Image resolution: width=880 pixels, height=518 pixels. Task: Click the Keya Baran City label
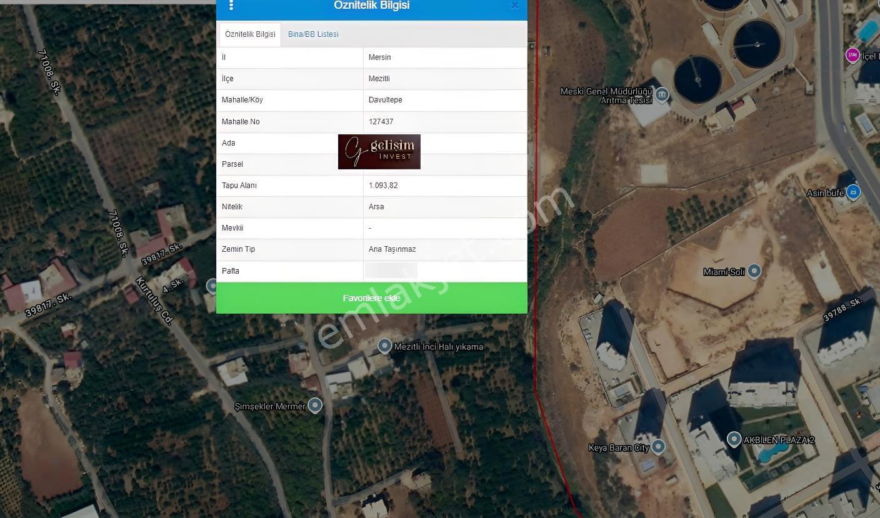point(619,448)
